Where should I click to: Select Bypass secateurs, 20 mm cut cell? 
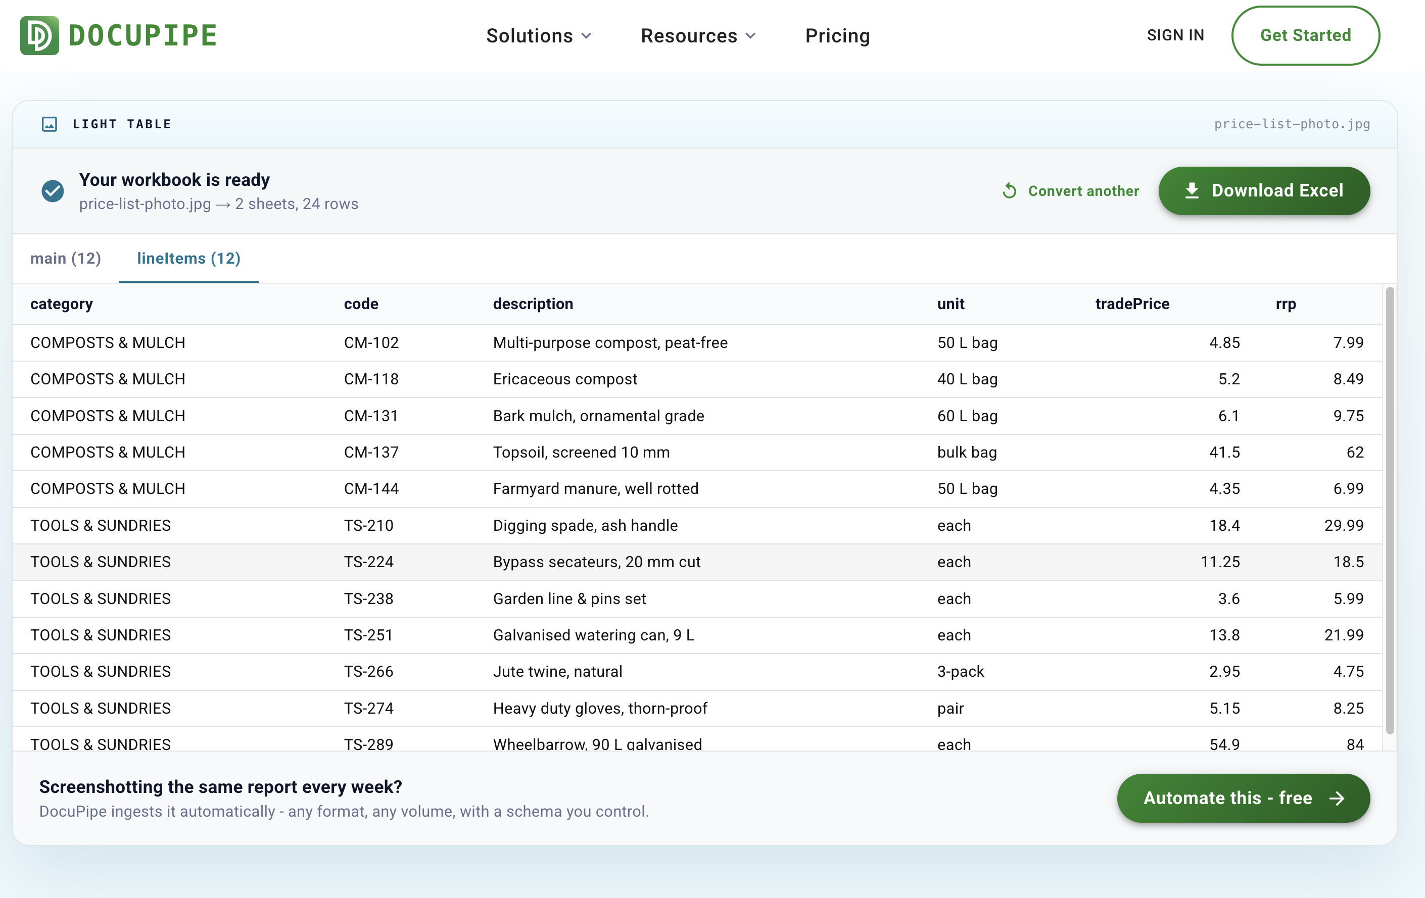pyautogui.click(x=596, y=562)
